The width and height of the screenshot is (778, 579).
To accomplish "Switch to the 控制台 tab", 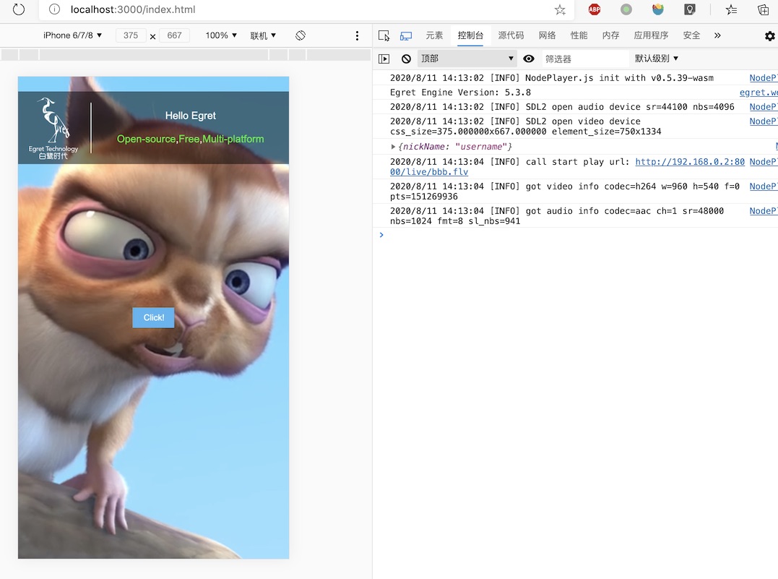I will click(x=470, y=35).
